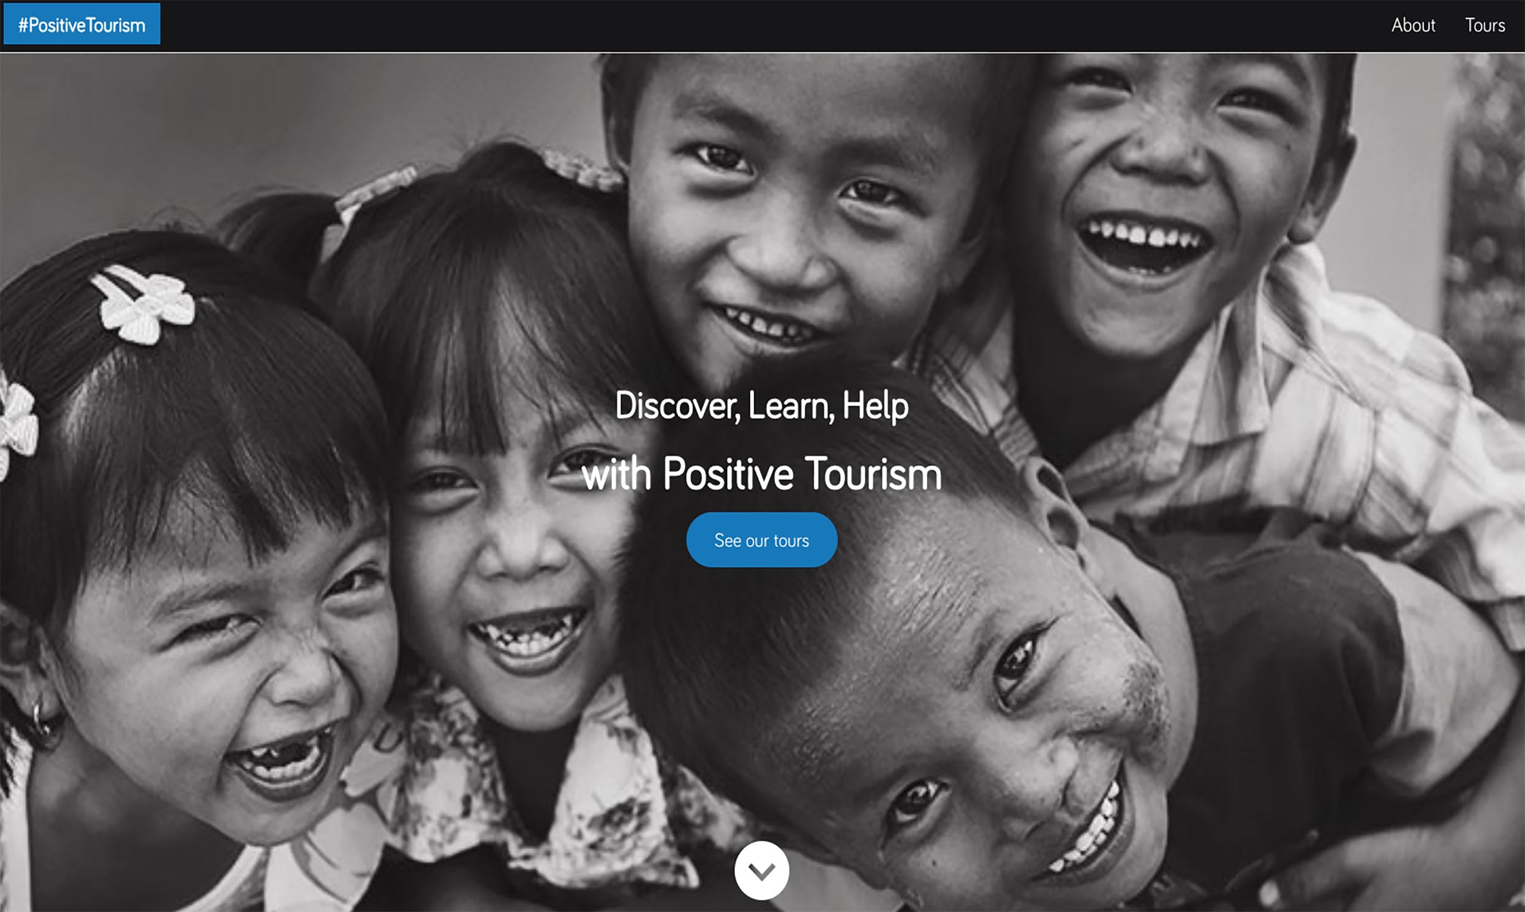Screen dimensions: 1525x912
Task: Click the See our tours button
Action: [x=761, y=540]
